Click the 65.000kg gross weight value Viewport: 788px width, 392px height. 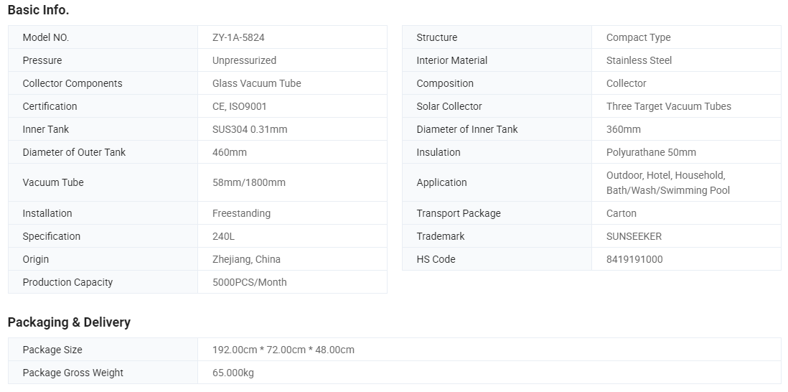pyautogui.click(x=233, y=373)
